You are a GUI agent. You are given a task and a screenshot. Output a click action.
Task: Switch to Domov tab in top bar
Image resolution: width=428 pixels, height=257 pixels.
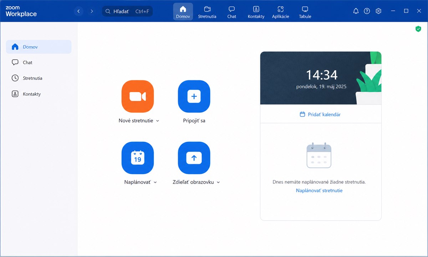(183, 11)
